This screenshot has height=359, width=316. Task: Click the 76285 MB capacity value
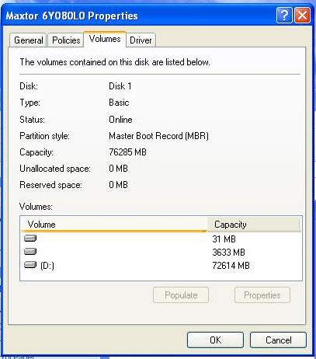coord(127,152)
